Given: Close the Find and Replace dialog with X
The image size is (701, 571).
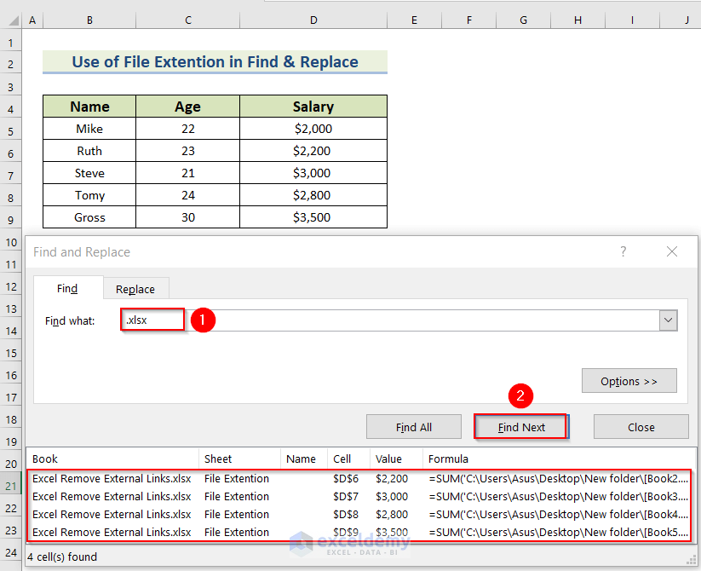Looking at the screenshot, I should tap(672, 251).
